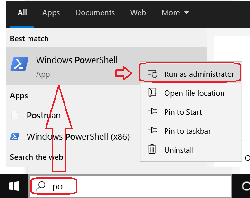Select the All tab
This screenshot has height=198, width=250.
(22, 13)
